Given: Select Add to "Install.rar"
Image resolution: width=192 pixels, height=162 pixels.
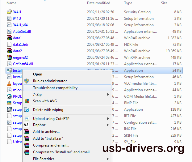Looking at the screenshot, I should click(48, 139).
